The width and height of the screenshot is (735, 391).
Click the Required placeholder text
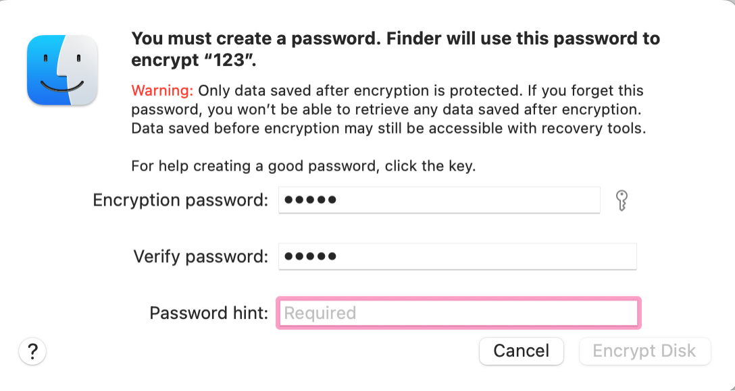tap(320, 313)
